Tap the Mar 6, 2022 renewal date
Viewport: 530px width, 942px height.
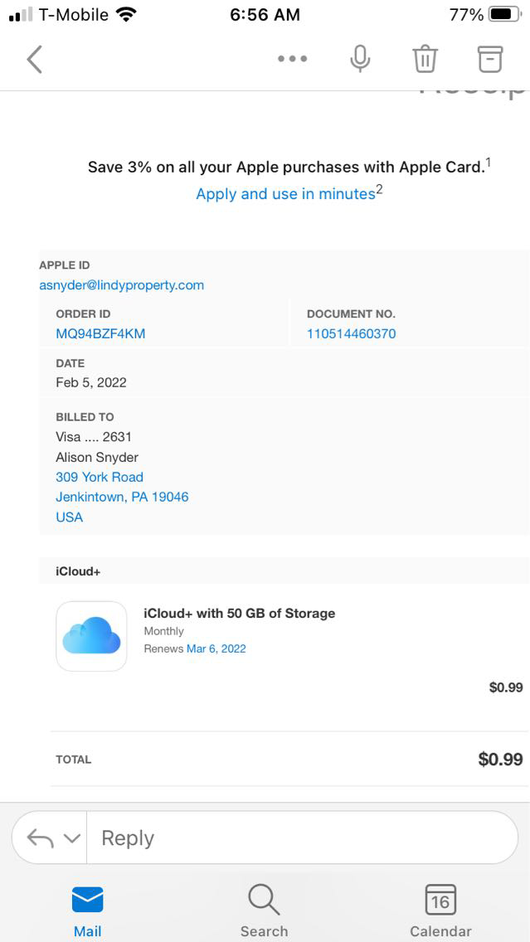216,649
